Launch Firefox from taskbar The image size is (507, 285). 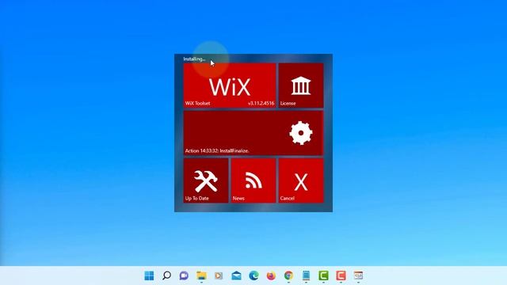271,275
